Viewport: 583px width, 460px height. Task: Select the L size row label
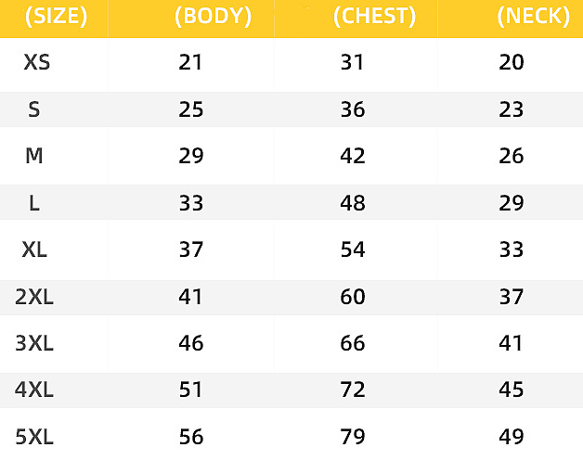coord(34,203)
